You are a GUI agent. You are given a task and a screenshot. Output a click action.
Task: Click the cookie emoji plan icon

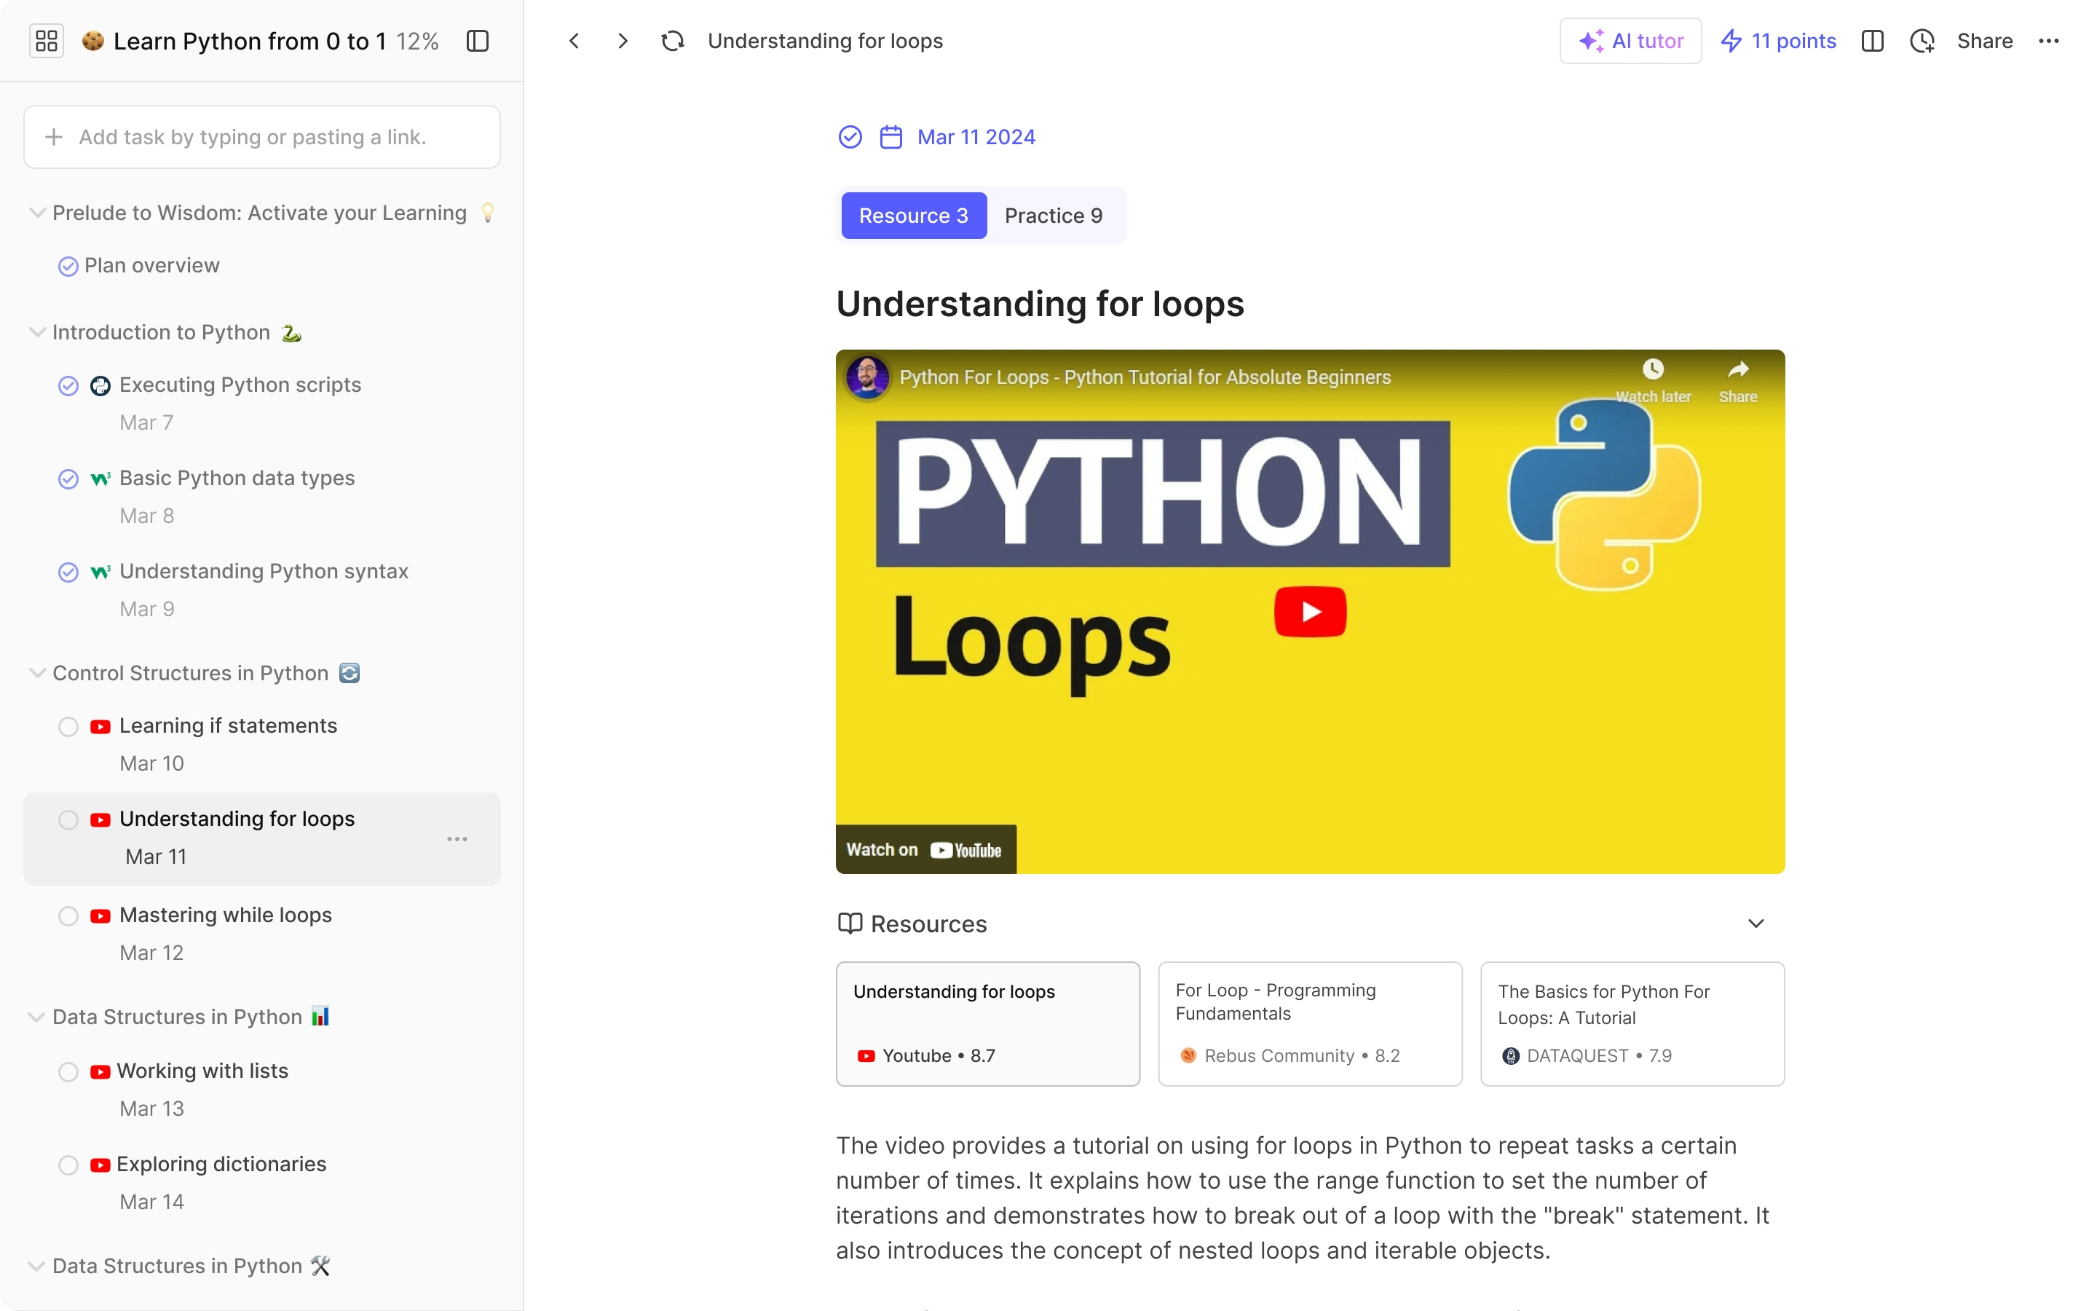pyautogui.click(x=92, y=41)
